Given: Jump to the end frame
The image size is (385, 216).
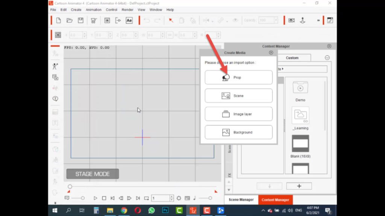Looking at the screenshot, I should tap(138, 198).
